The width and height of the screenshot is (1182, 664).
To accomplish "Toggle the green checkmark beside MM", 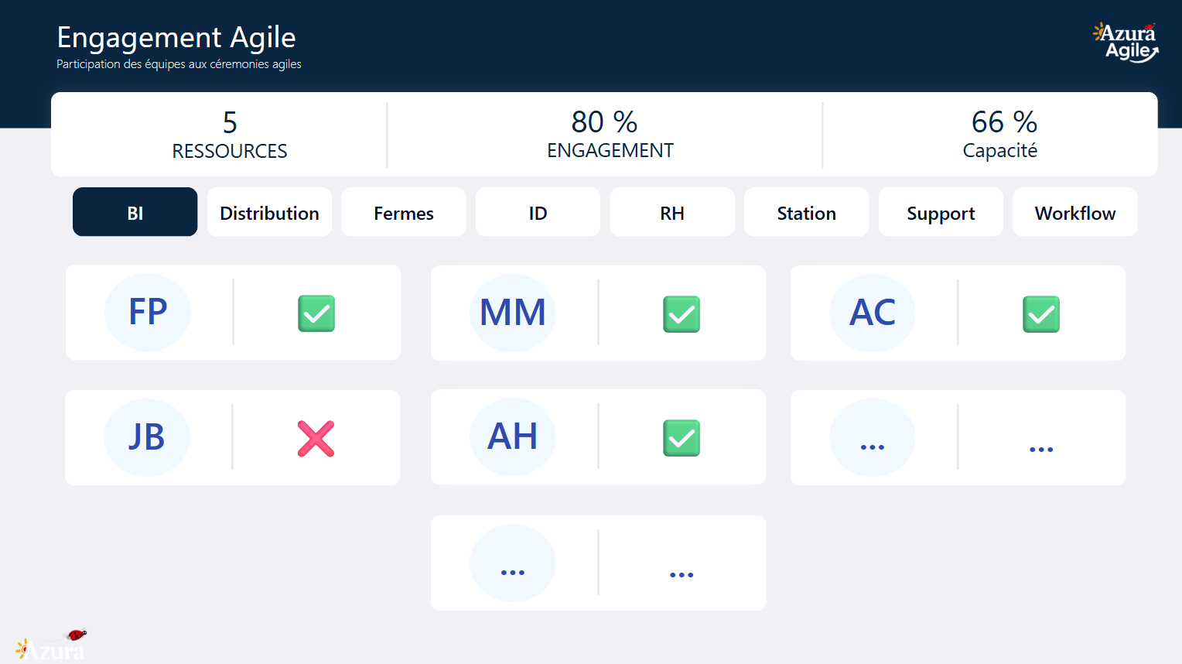I will [682, 314].
